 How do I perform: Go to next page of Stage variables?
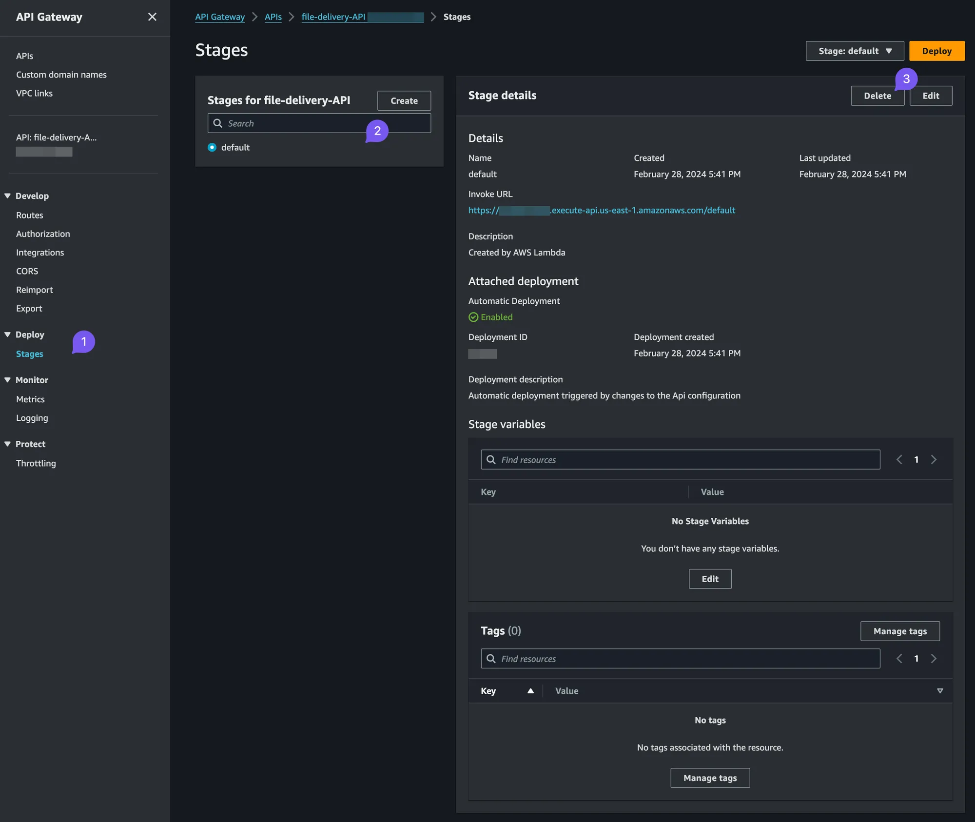(x=933, y=460)
